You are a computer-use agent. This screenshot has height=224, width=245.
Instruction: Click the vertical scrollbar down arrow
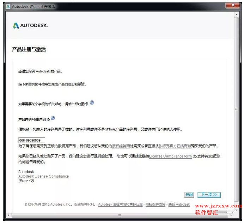pos(237,210)
